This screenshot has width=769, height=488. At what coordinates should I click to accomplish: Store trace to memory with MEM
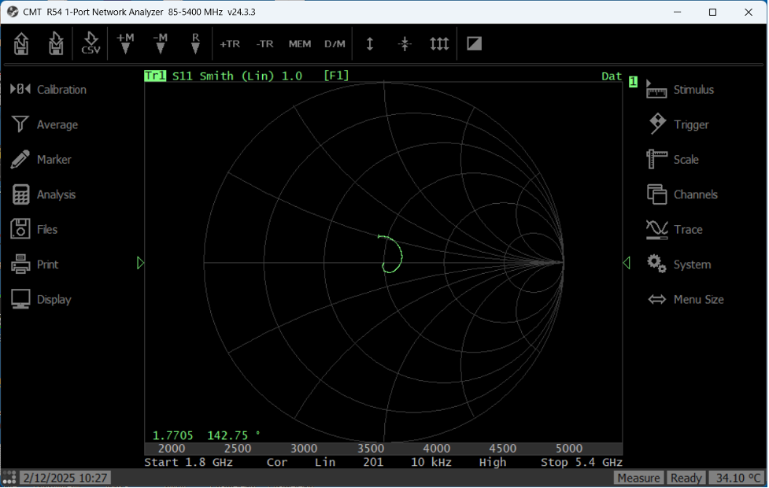tap(300, 44)
